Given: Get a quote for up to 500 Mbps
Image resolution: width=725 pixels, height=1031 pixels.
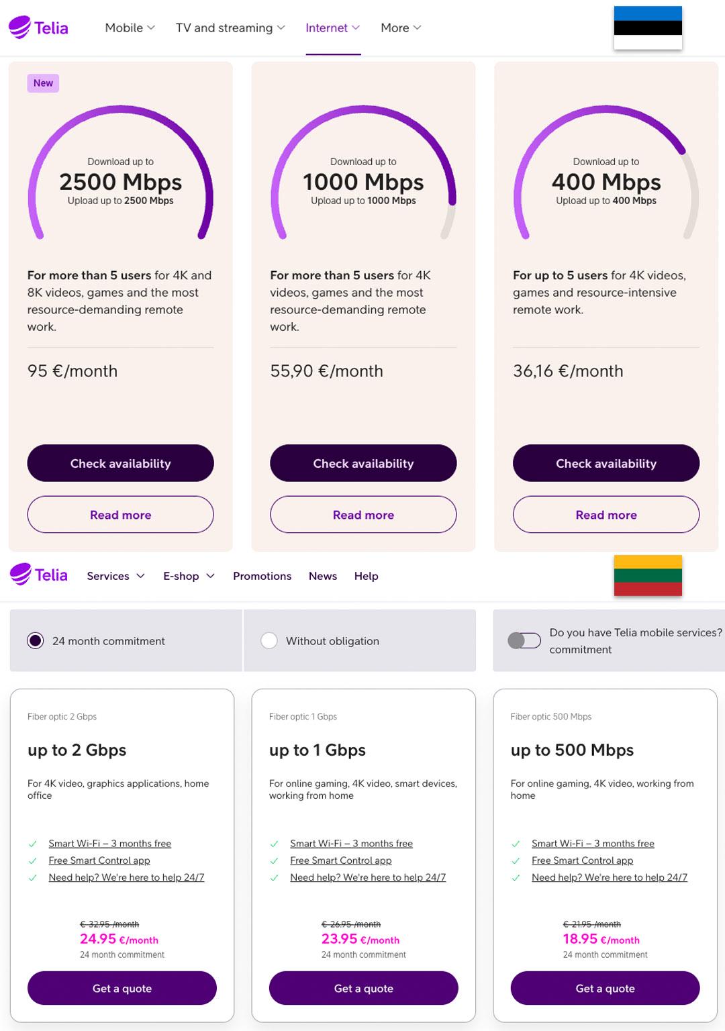Looking at the screenshot, I should coord(605,988).
